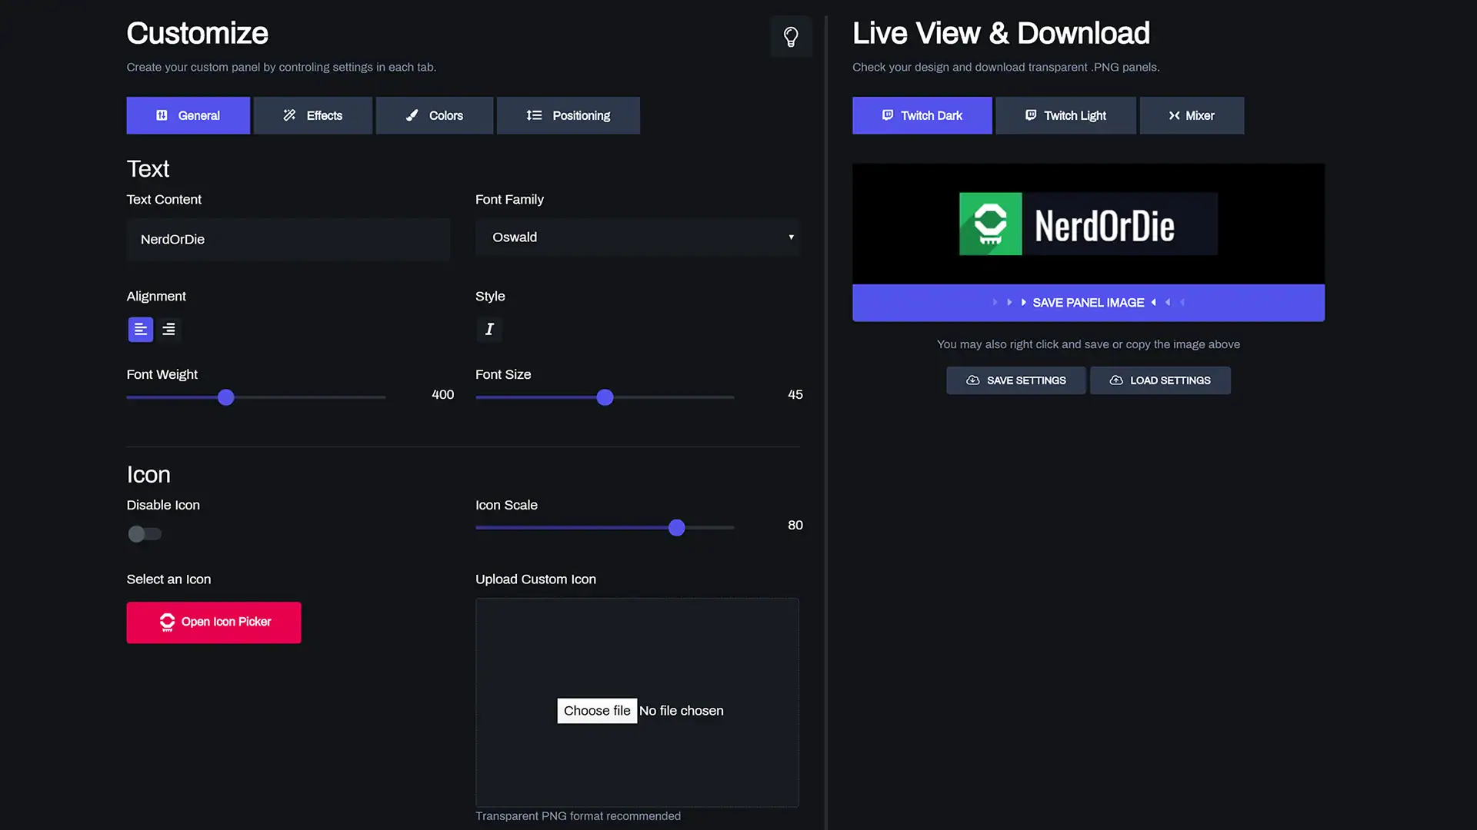
Task: Click the LOAD SETTINGS button
Action: click(x=1160, y=380)
